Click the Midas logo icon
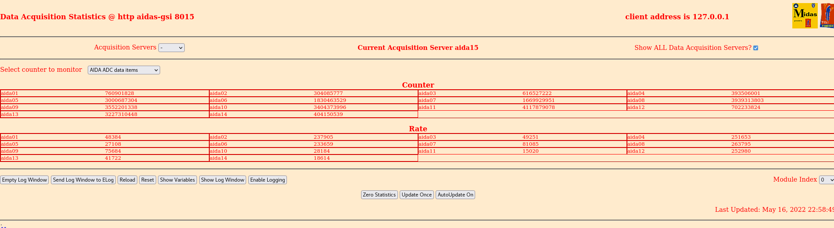834x228 pixels. 805,16
